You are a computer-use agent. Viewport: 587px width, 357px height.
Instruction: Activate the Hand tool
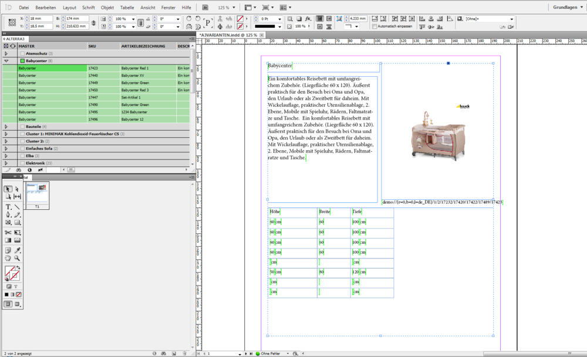point(8,258)
